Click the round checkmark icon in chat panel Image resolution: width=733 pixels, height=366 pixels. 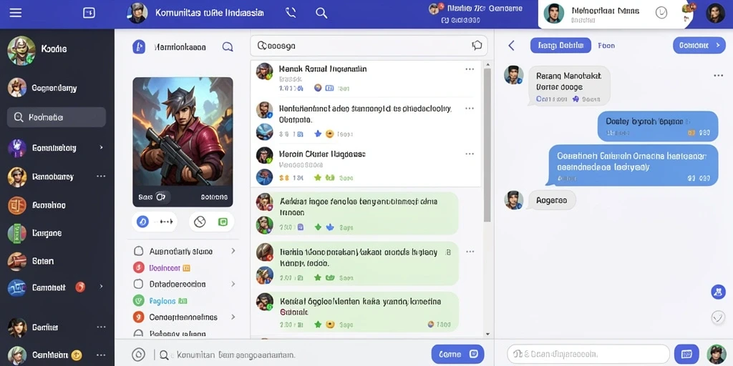coord(718,317)
